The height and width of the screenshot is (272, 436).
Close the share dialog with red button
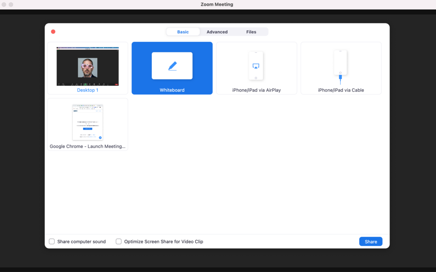pyautogui.click(x=53, y=32)
